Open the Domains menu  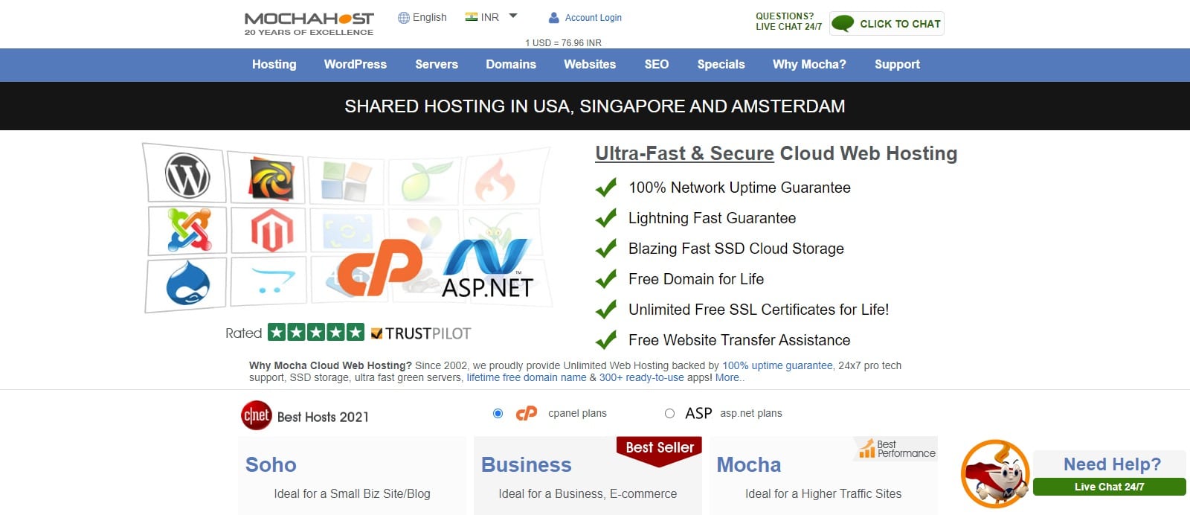click(511, 65)
